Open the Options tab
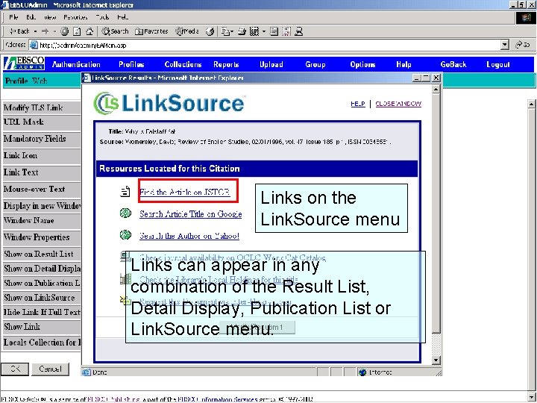Viewport: 537px width, 403px height. 362,64
